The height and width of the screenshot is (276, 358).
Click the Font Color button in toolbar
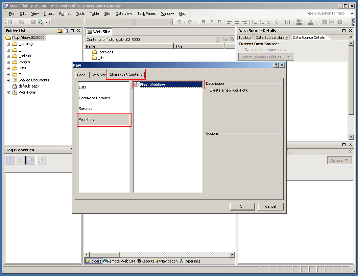click(310, 22)
